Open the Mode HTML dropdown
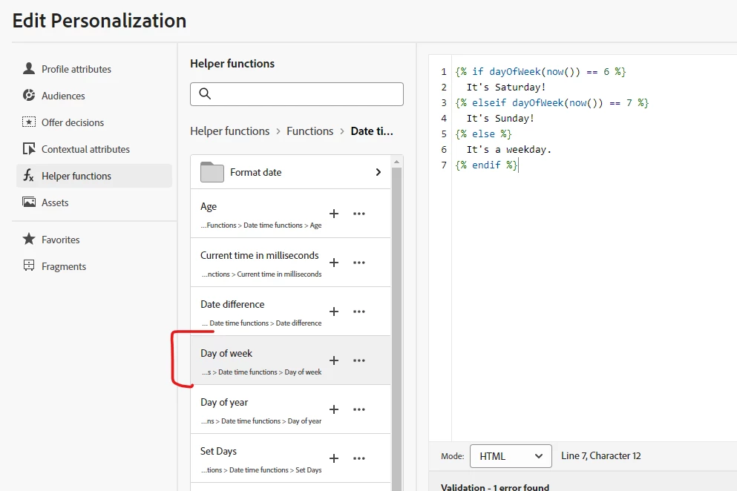The height and width of the screenshot is (491, 737). click(511, 456)
